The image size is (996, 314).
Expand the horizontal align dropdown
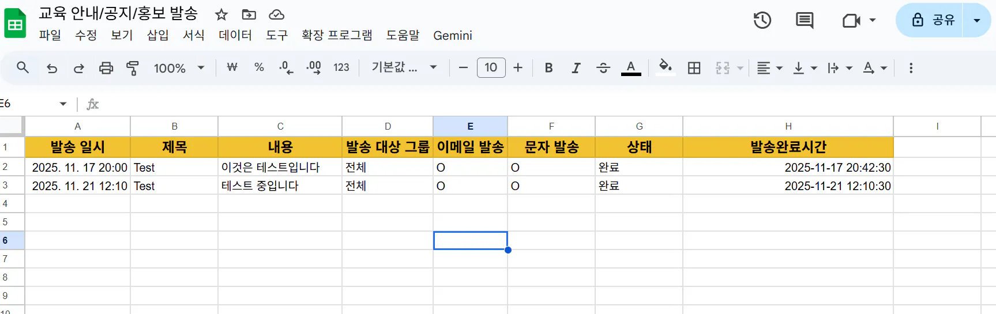point(769,68)
